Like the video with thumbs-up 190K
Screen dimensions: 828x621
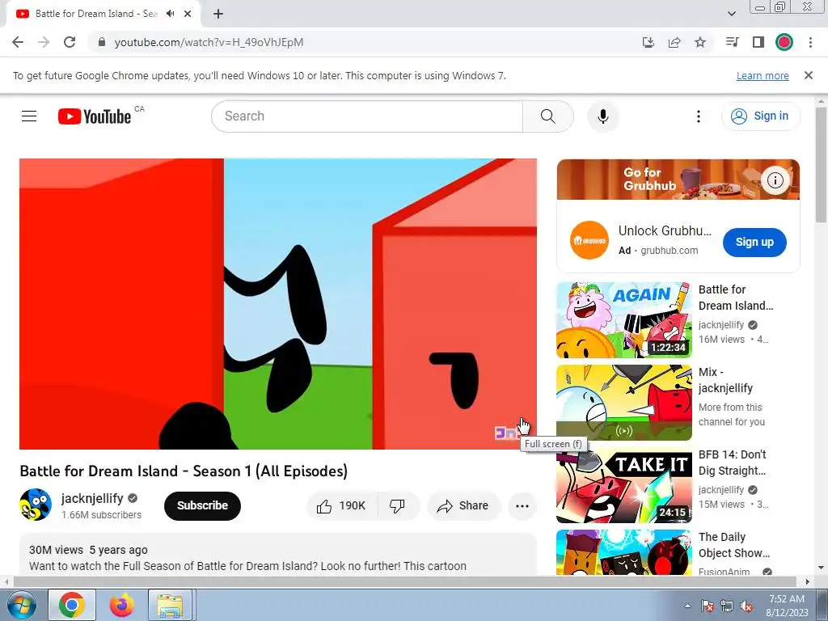pos(342,506)
